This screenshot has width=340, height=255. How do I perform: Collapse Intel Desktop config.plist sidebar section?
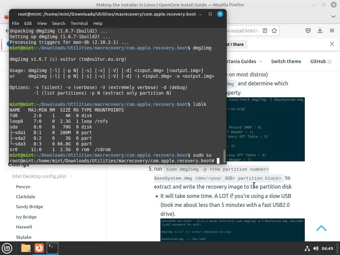tap(42, 176)
